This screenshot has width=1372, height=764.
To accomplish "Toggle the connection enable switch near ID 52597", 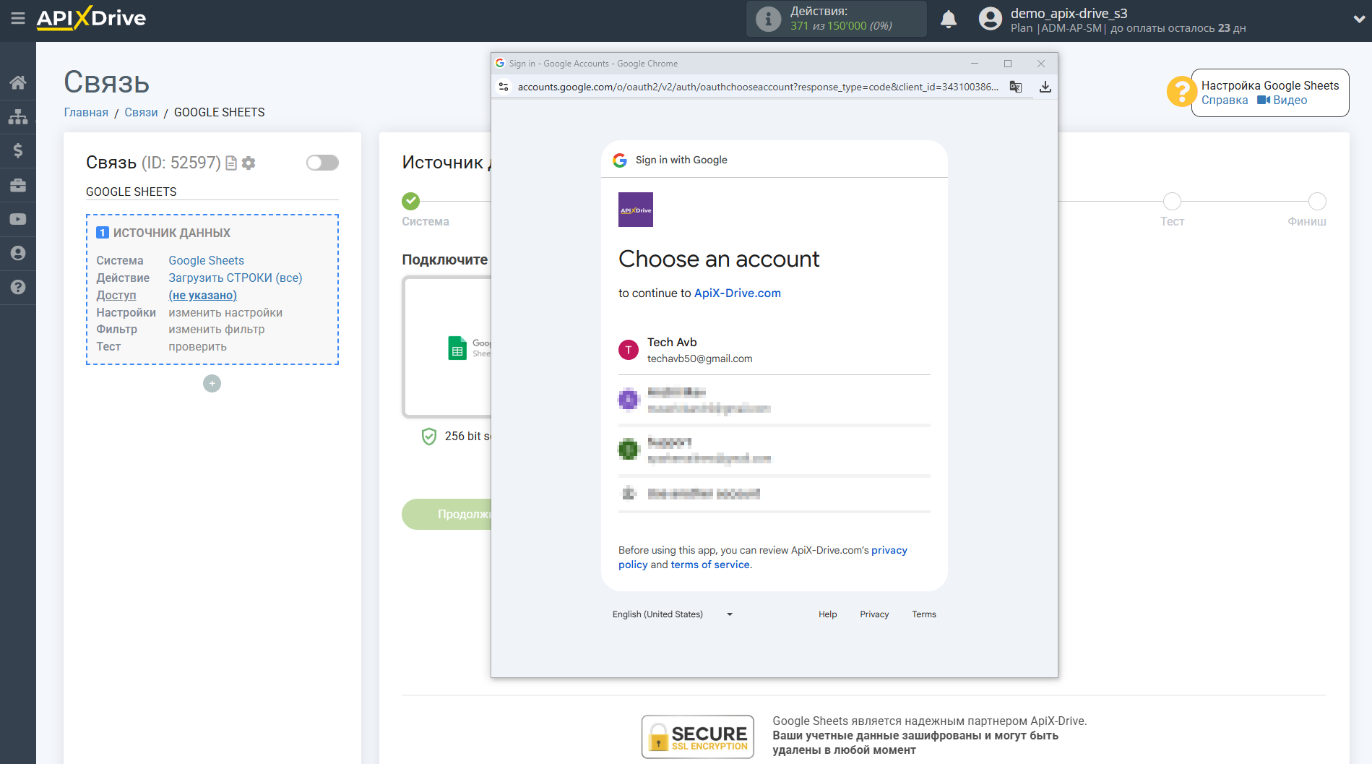I will point(322,163).
